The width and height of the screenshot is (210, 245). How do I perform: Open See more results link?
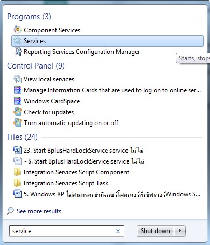[x=39, y=211]
